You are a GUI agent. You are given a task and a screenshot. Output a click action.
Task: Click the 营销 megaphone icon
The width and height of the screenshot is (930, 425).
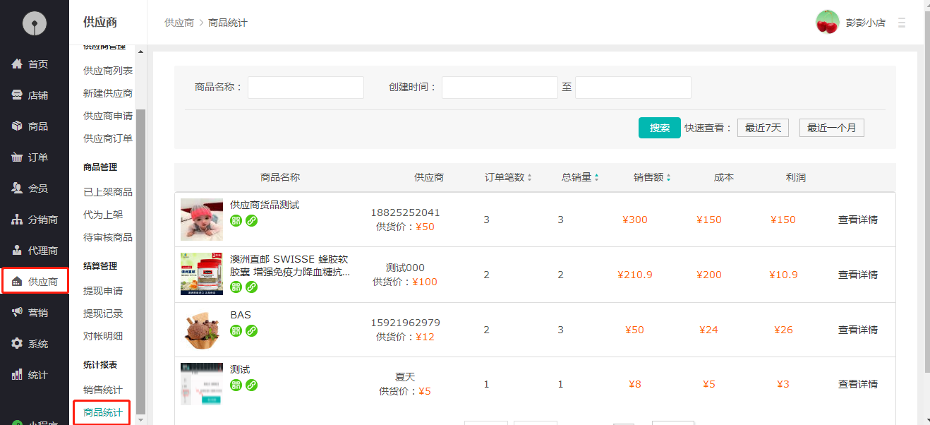click(x=18, y=313)
